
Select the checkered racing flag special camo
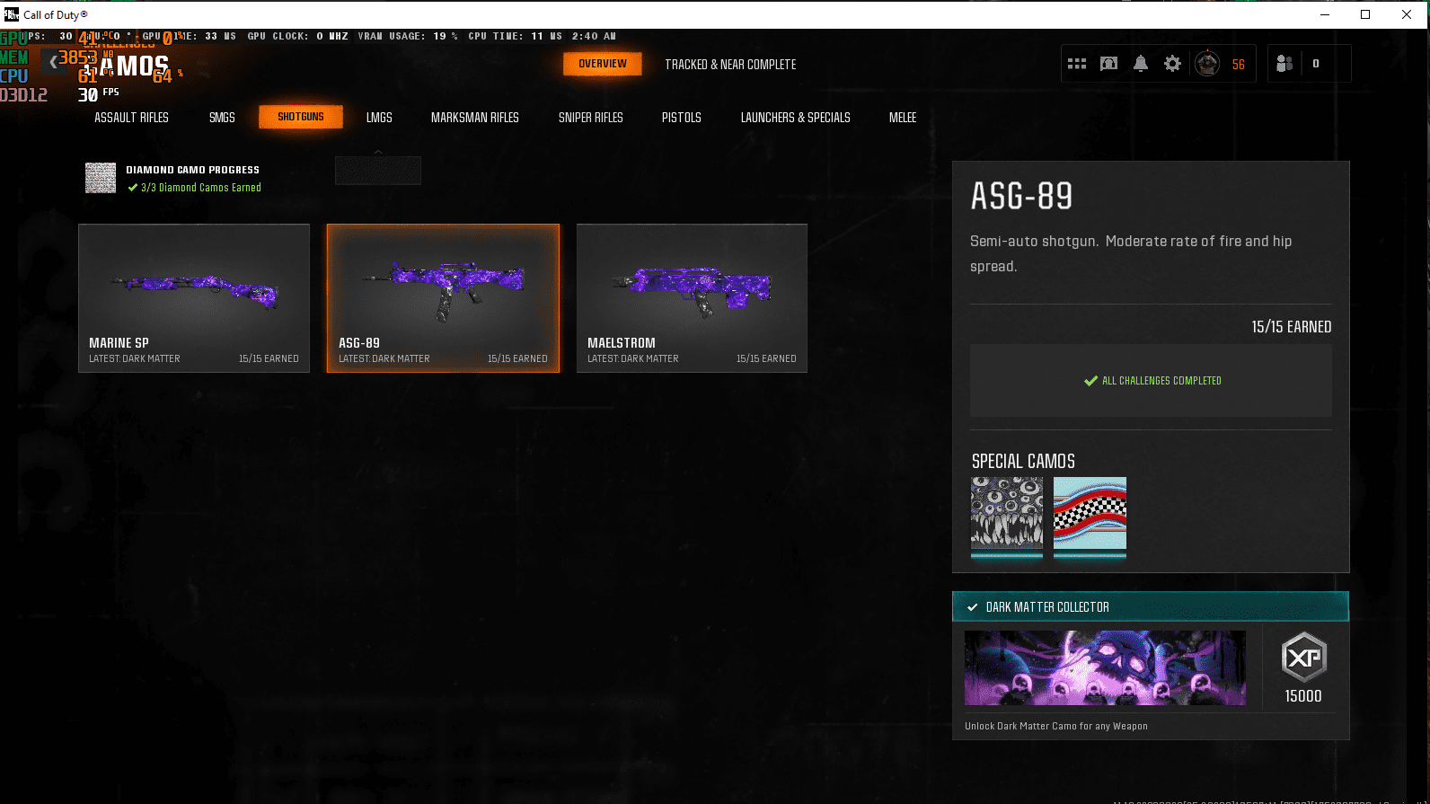tap(1090, 513)
